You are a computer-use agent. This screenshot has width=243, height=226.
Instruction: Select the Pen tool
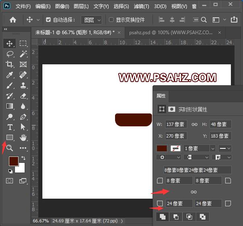coord(23,117)
